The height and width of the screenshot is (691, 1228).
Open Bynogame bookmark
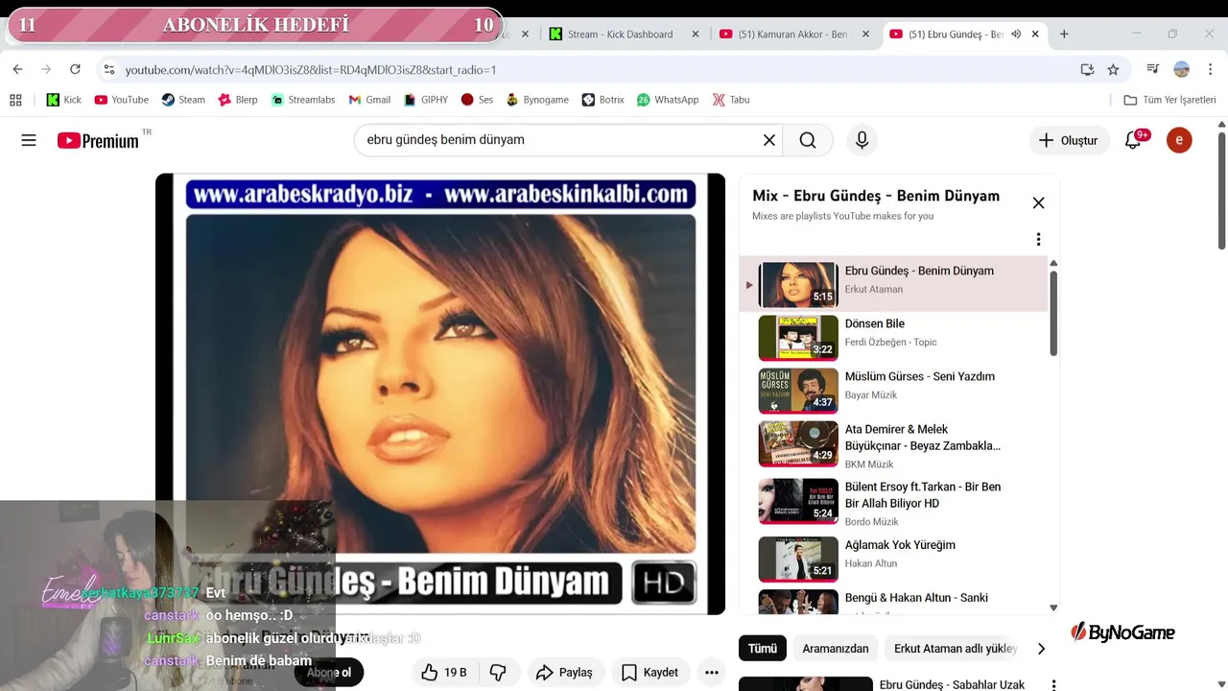pos(537,100)
